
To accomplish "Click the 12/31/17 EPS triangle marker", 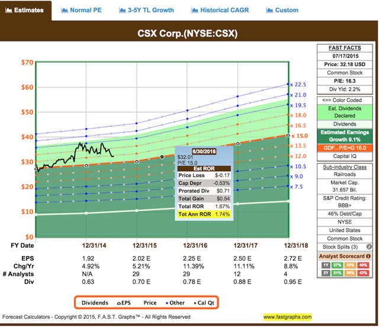I will (238, 143).
